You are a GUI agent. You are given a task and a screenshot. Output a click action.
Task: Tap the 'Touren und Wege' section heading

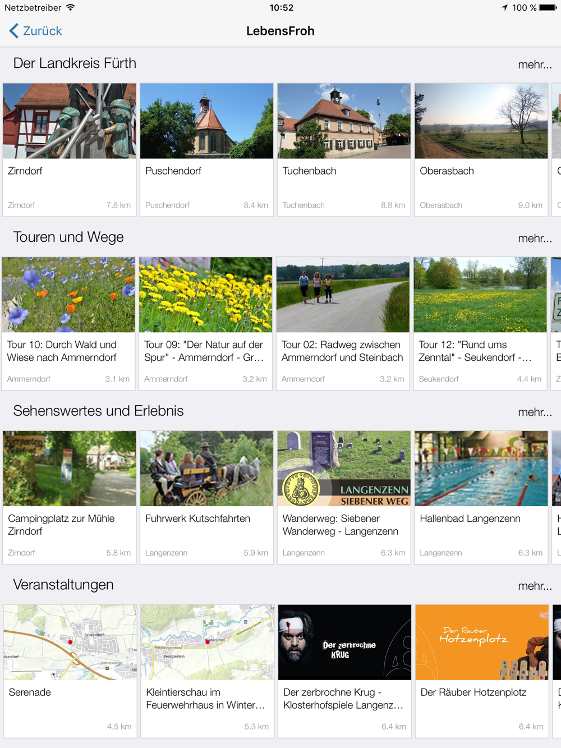[x=68, y=237]
